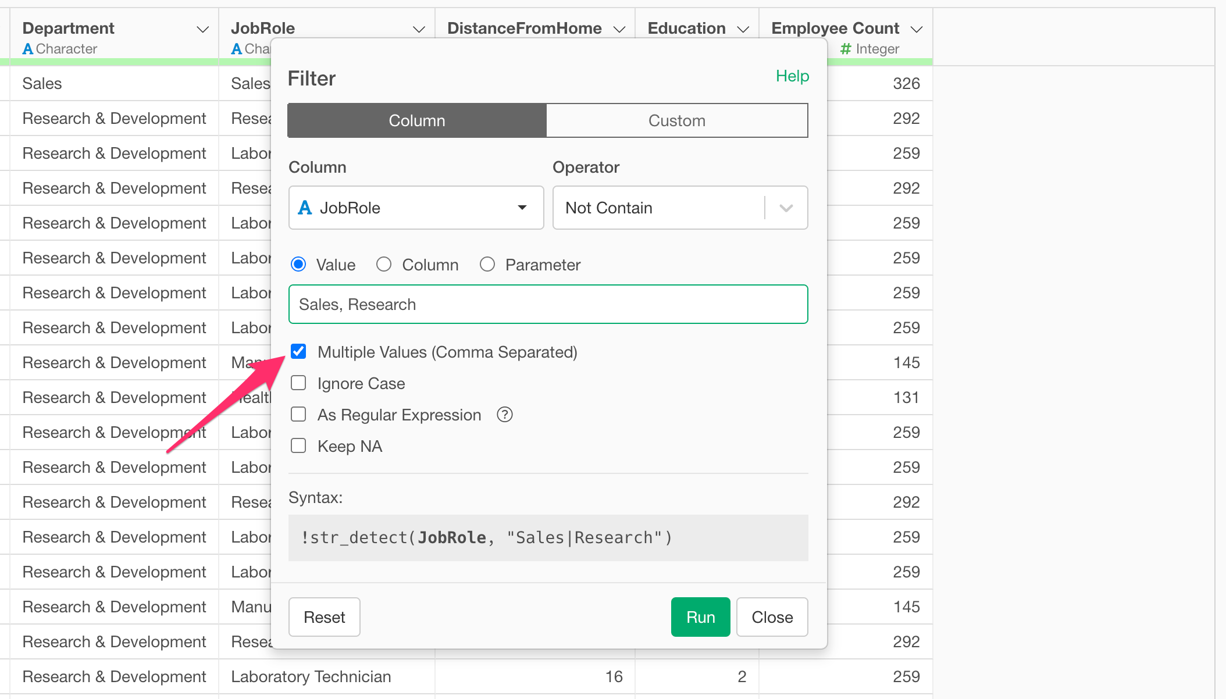Click the Integer hash icon under Employee Count
Viewport: 1226px width, 699px height.
(846, 49)
